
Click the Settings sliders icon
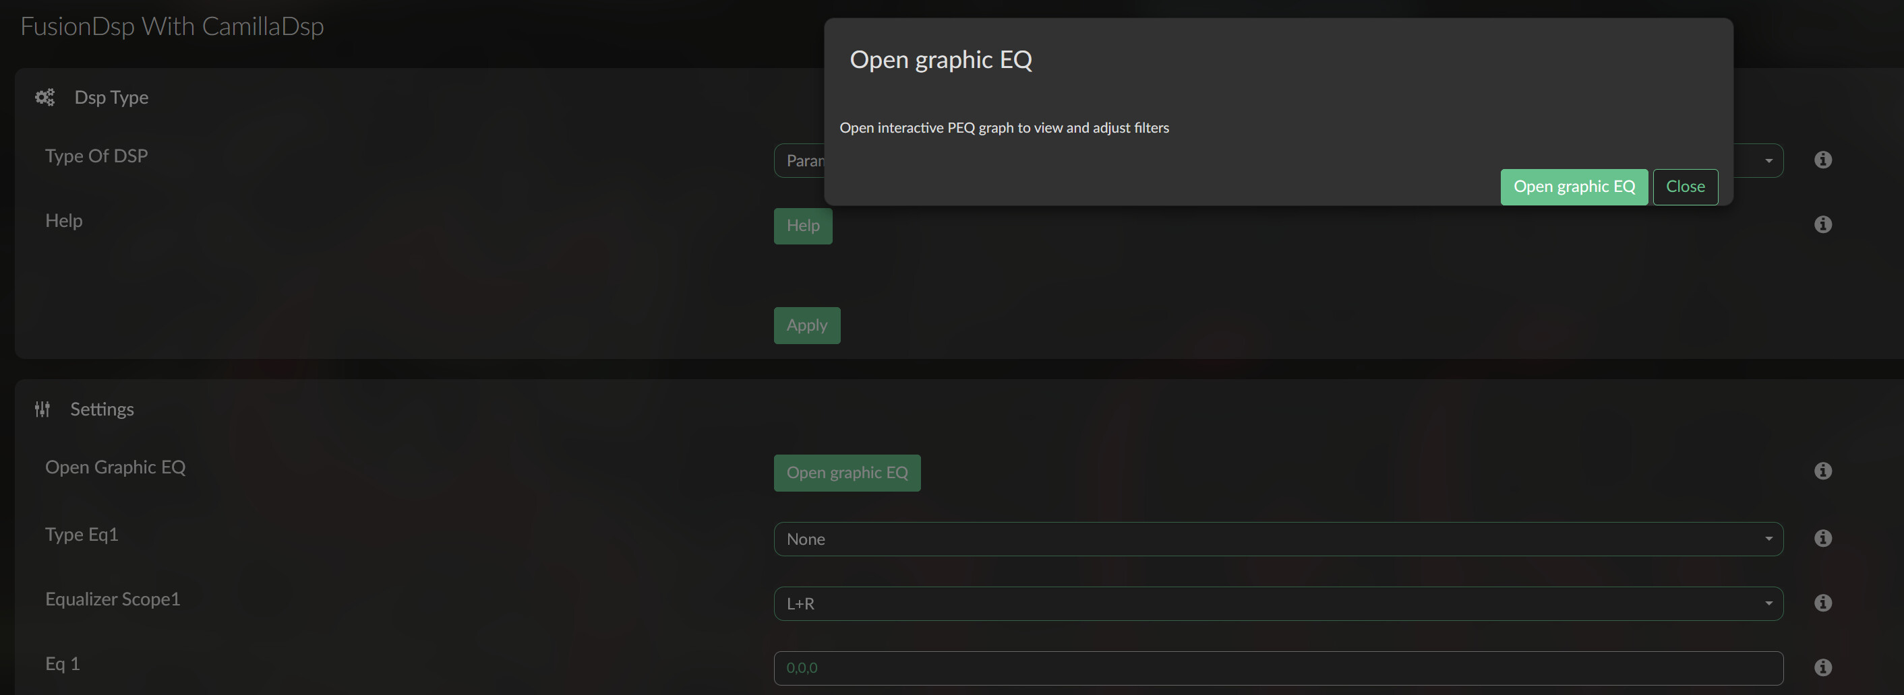[43, 409]
